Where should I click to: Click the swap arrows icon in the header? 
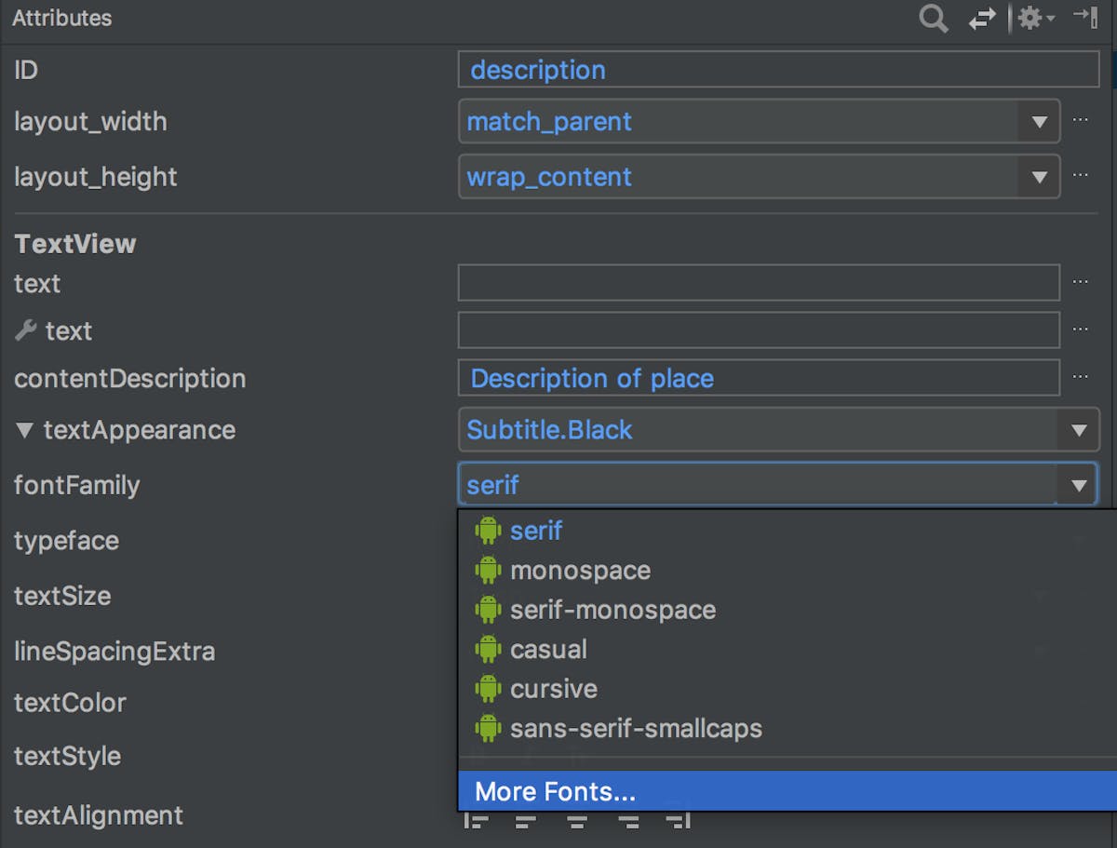[x=983, y=19]
